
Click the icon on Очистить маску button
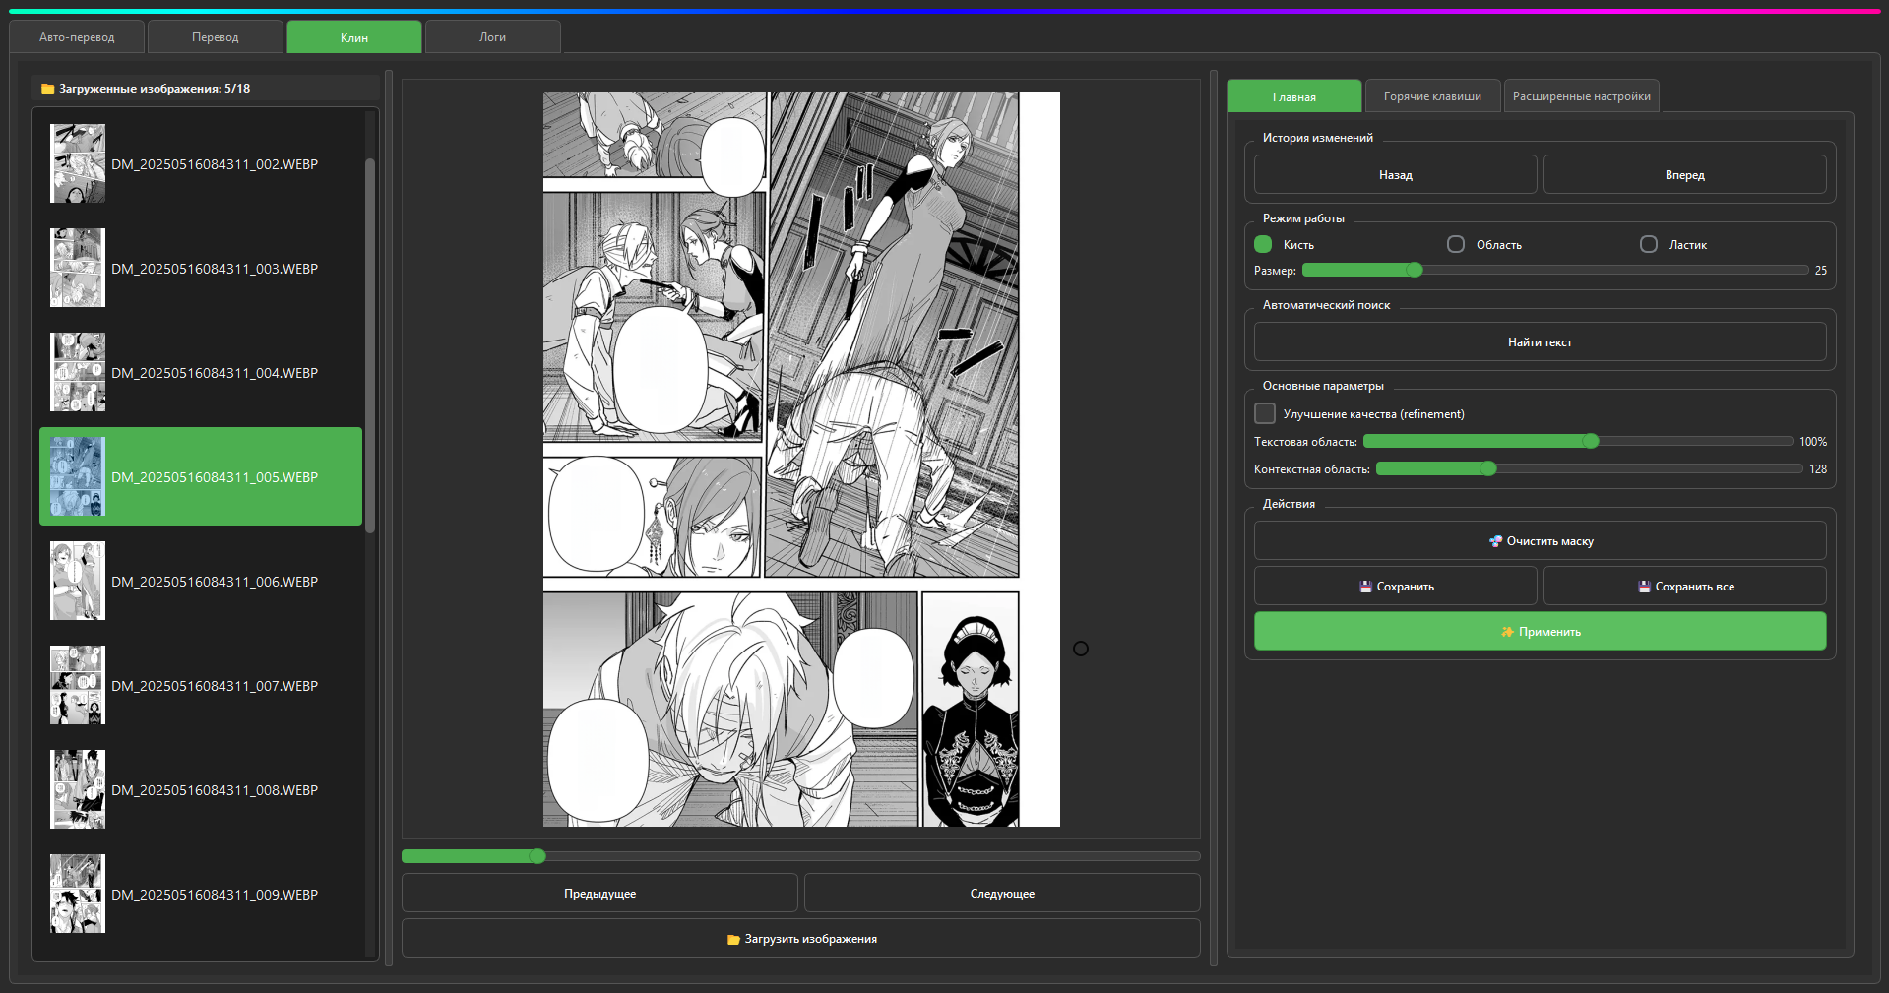tap(1495, 541)
